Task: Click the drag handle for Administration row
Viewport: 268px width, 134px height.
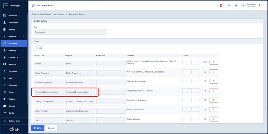Action: click(x=205, y=110)
